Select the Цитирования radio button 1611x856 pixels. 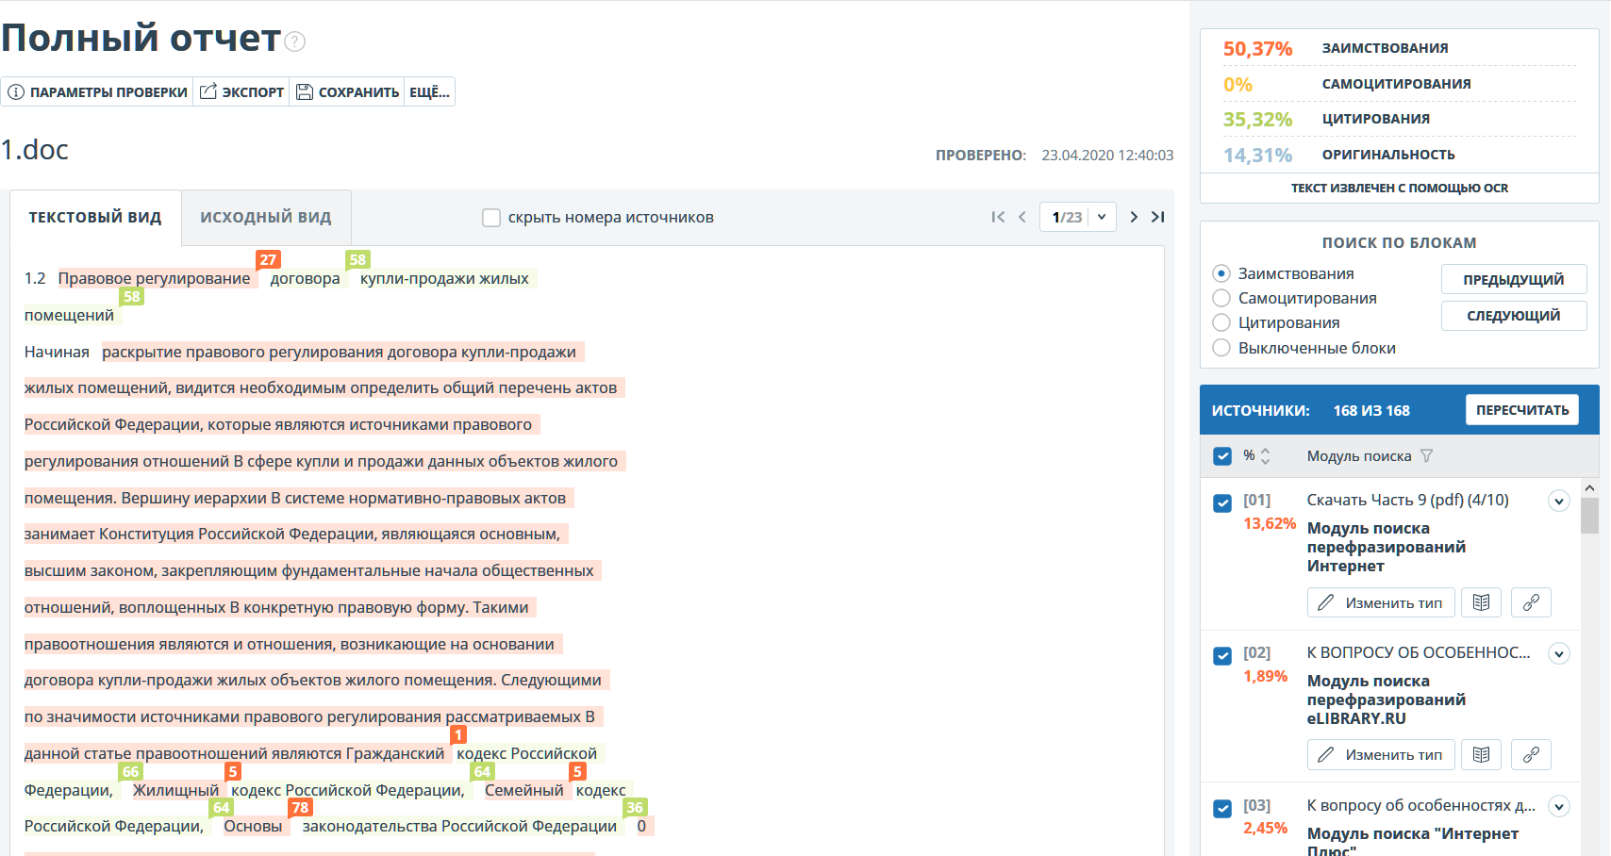1221,323
